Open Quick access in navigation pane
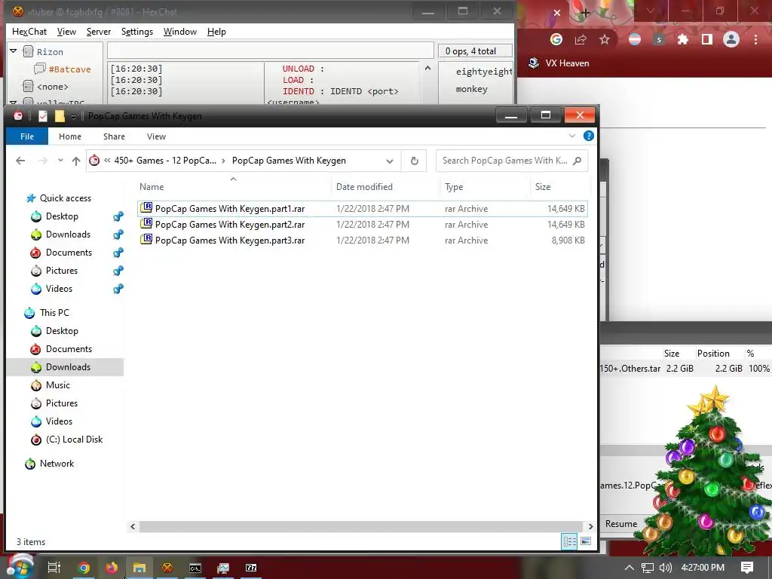772x579 pixels. point(65,198)
